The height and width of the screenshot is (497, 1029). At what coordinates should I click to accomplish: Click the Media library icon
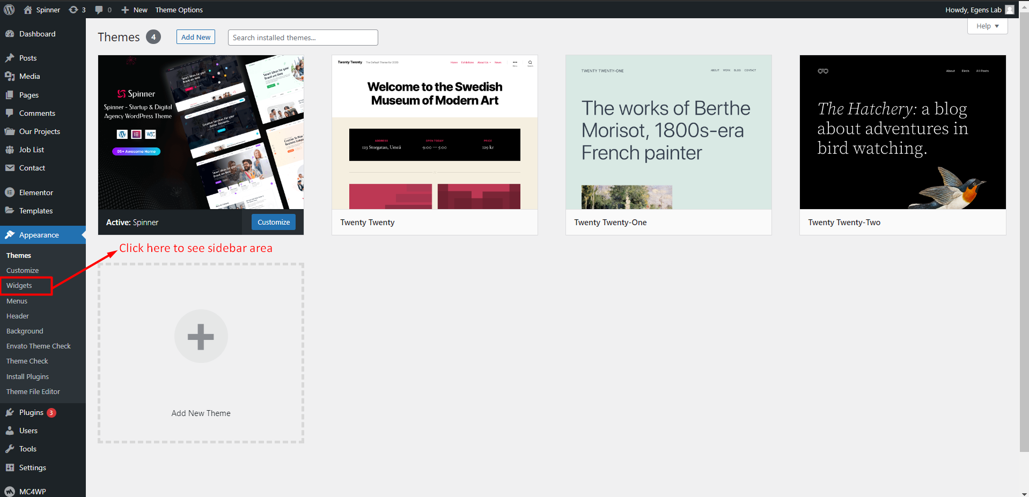(10, 76)
